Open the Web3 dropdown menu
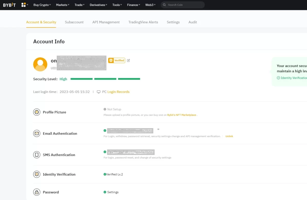 point(150,5)
